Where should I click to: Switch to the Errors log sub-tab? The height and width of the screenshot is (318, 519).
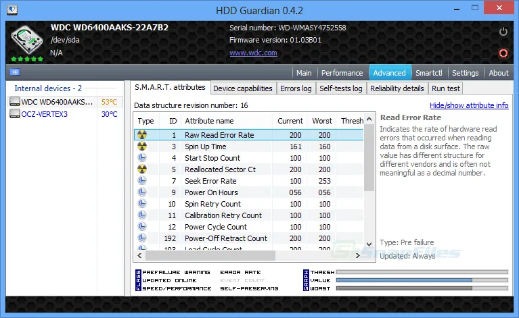296,88
